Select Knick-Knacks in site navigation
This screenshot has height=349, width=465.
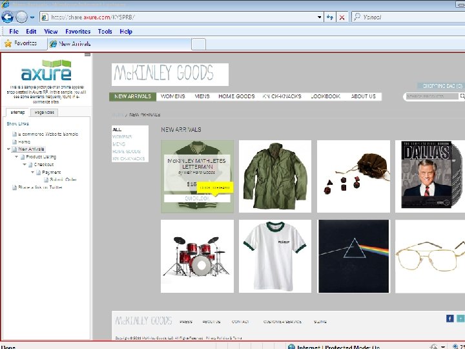[x=282, y=96]
